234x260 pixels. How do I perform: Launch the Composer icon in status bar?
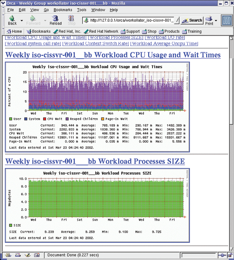point(27,255)
